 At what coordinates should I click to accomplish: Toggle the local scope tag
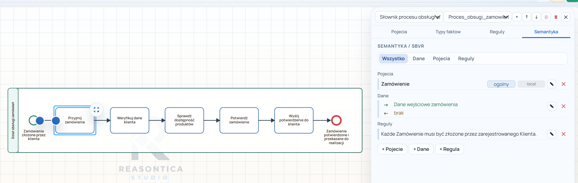[531, 84]
